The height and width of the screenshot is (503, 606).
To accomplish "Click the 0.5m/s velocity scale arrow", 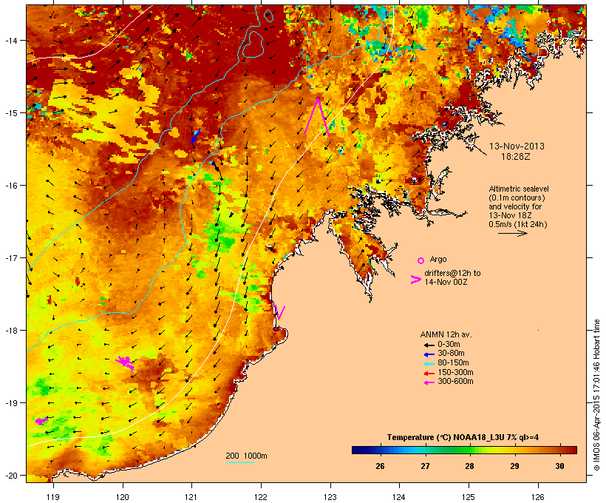I will pyautogui.click(x=512, y=233).
